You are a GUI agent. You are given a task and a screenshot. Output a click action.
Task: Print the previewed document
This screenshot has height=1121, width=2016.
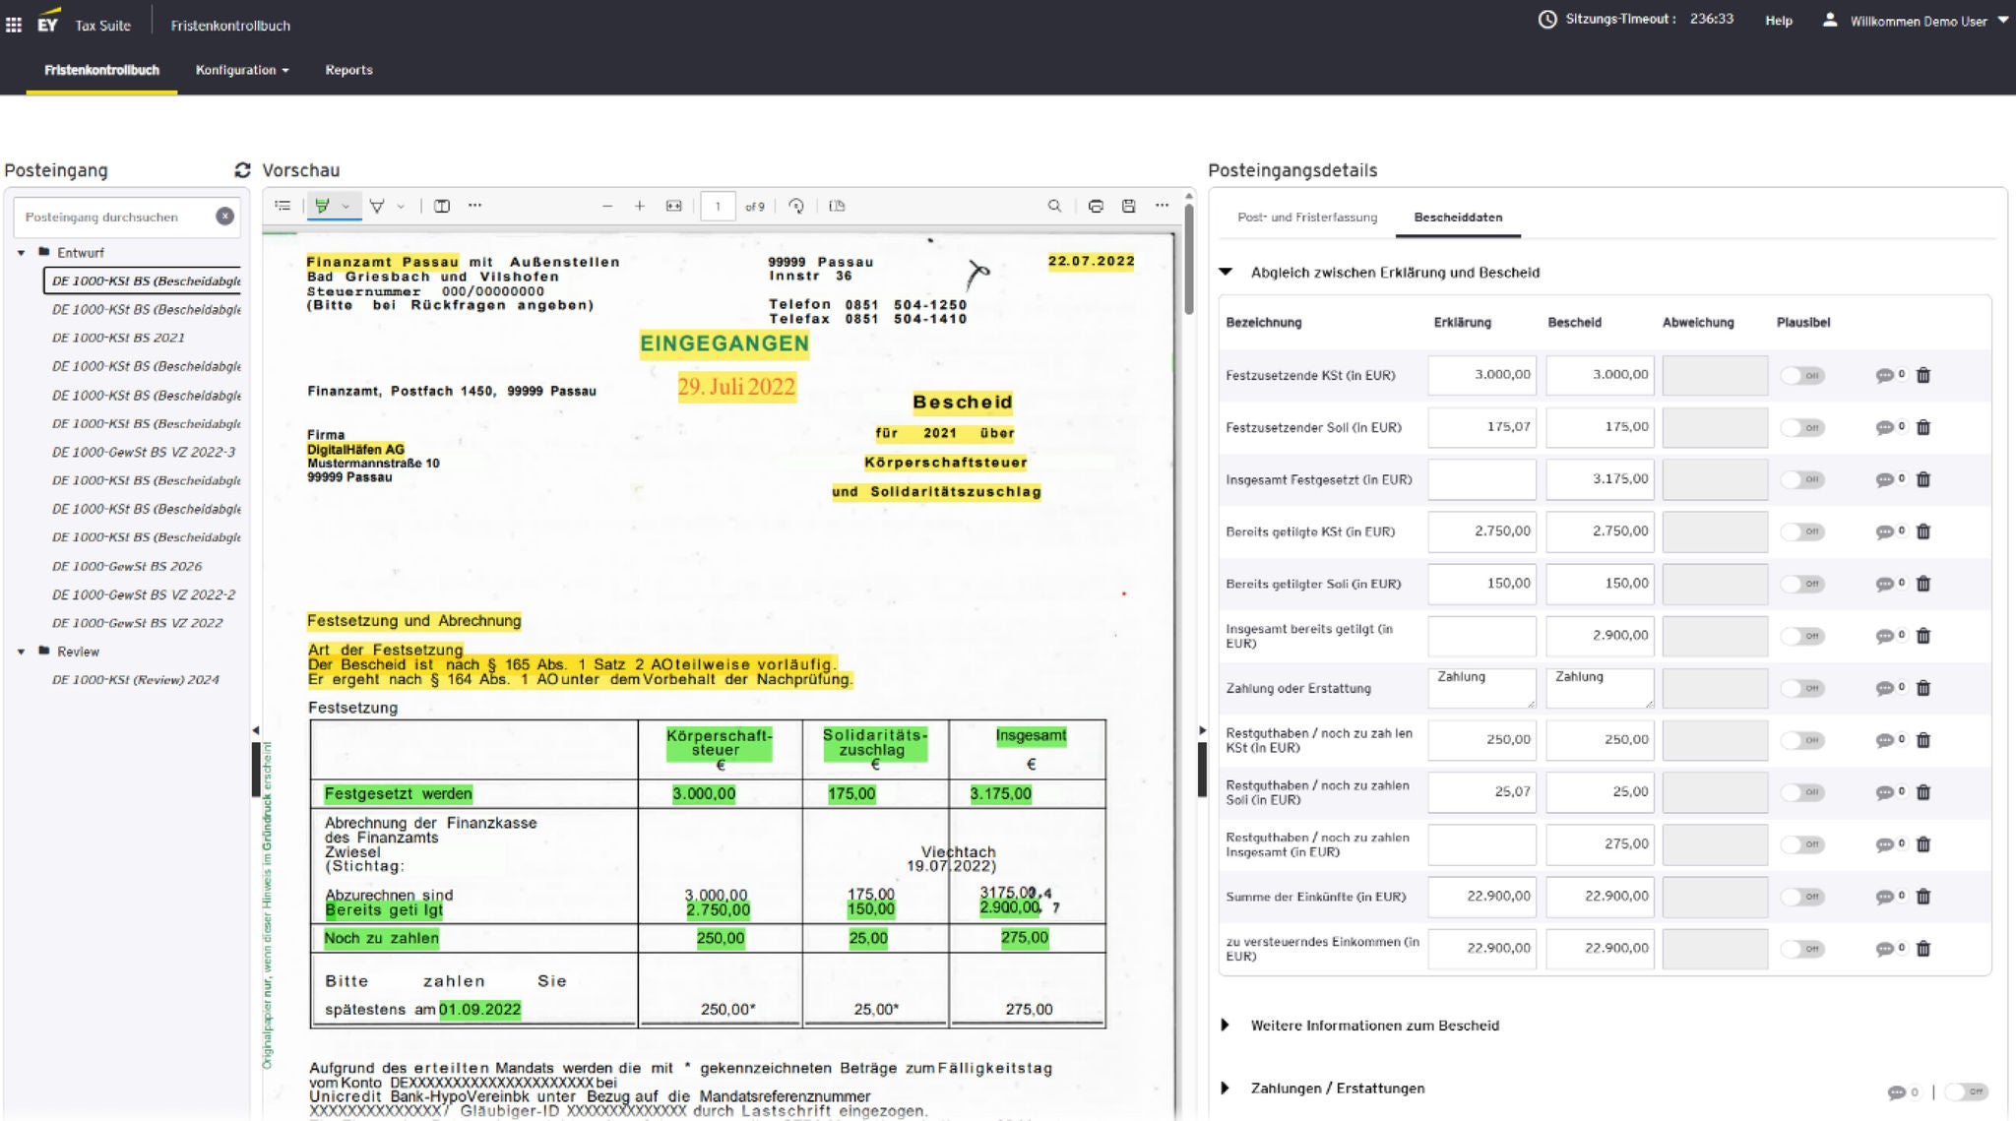coord(1096,206)
